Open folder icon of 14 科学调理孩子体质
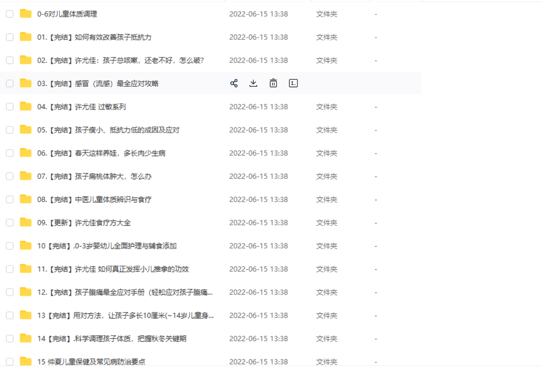Screen dimensions: 541x369 click(x=26, y=338)
